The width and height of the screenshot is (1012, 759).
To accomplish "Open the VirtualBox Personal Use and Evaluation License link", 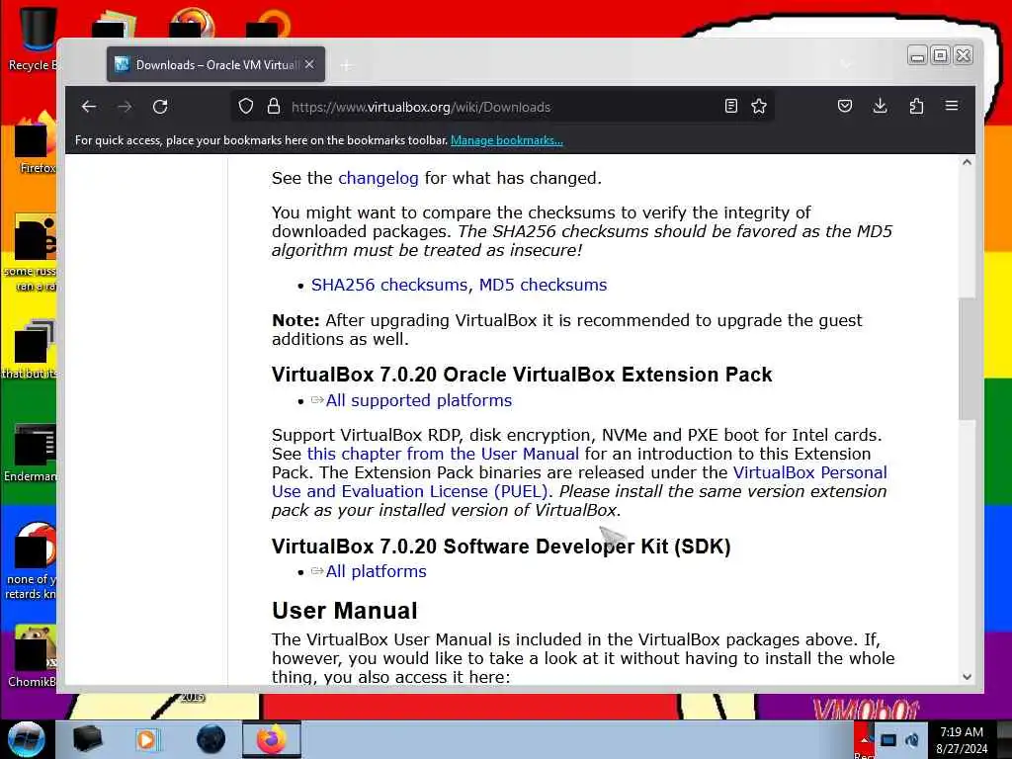I will [579, 481].
